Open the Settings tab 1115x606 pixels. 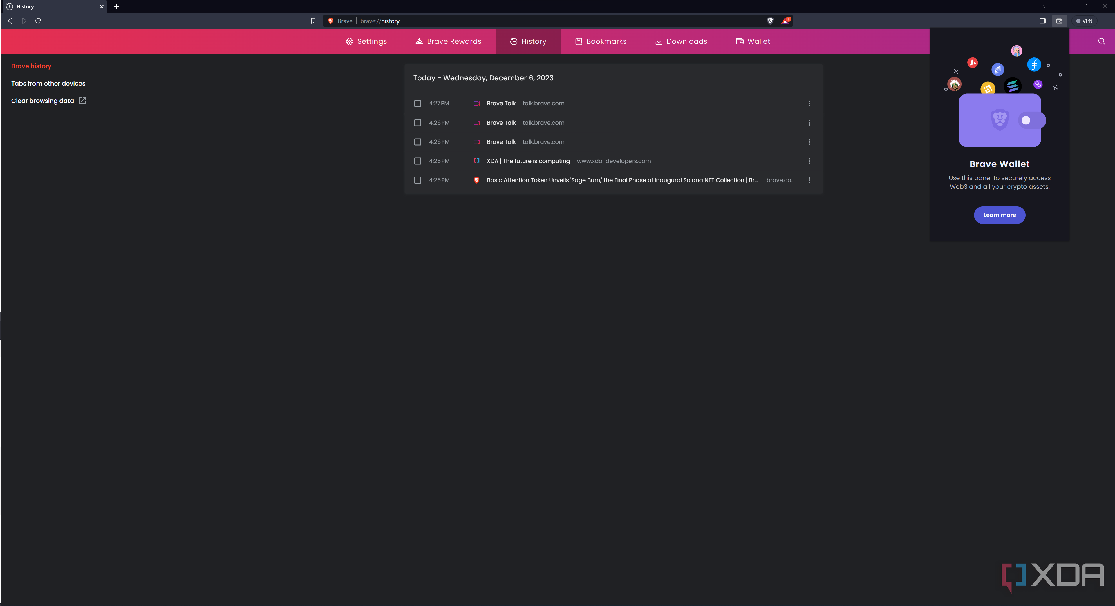(366, 41)
